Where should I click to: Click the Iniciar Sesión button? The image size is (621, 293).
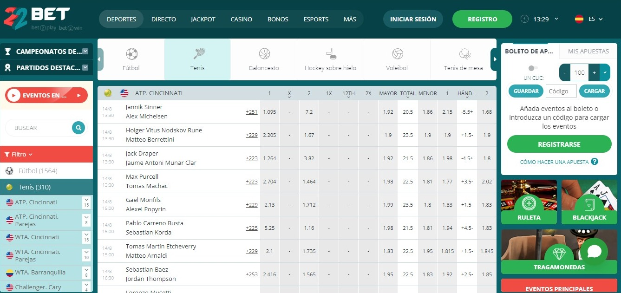(x=413, y=20)
